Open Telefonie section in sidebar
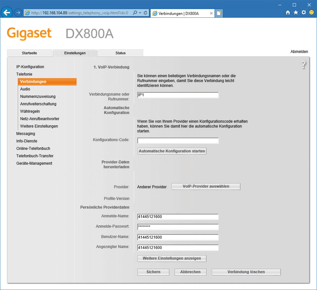 (x=24, y=74)
